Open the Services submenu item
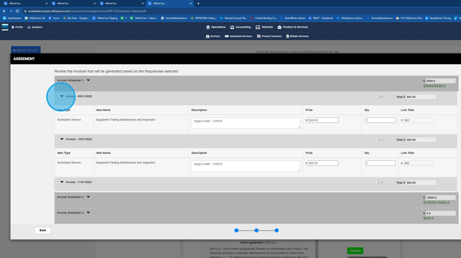Viewport: 461px width, 258px height. (x=213, y=36)
